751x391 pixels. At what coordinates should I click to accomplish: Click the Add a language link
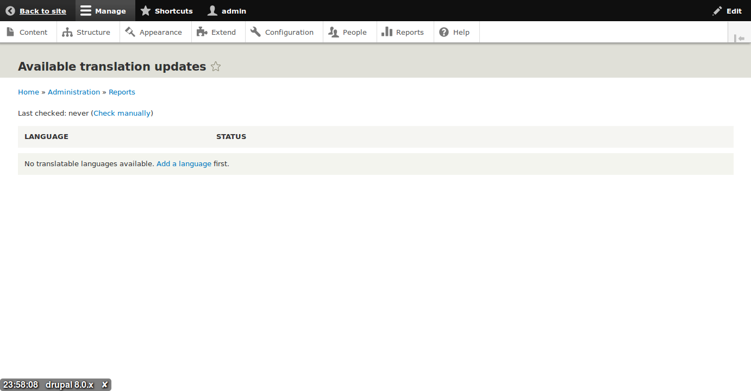coord(184,163)
